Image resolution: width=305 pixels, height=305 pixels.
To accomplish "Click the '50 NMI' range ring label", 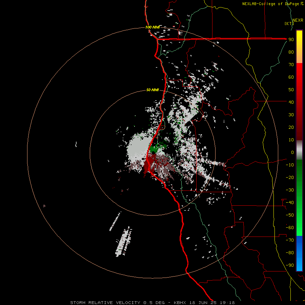I will (x=152, y=90).
